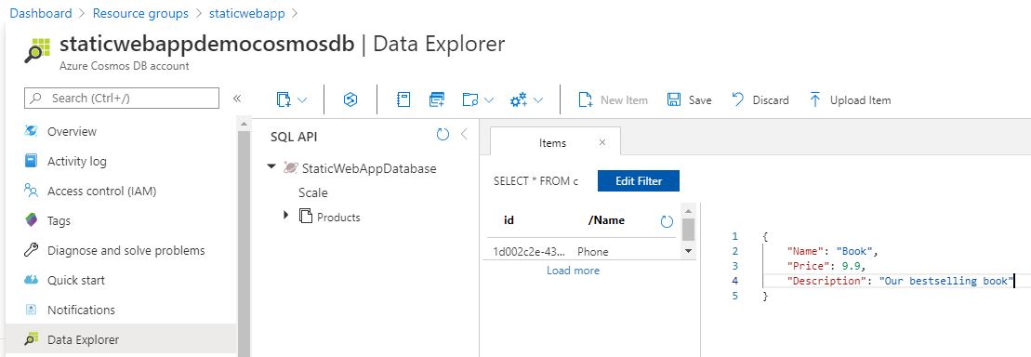Image resolution: width=1031 pixels, height=357 pixels.
Task: Click the Search (Ctrl+/) input field
Action: coord(122,98)
